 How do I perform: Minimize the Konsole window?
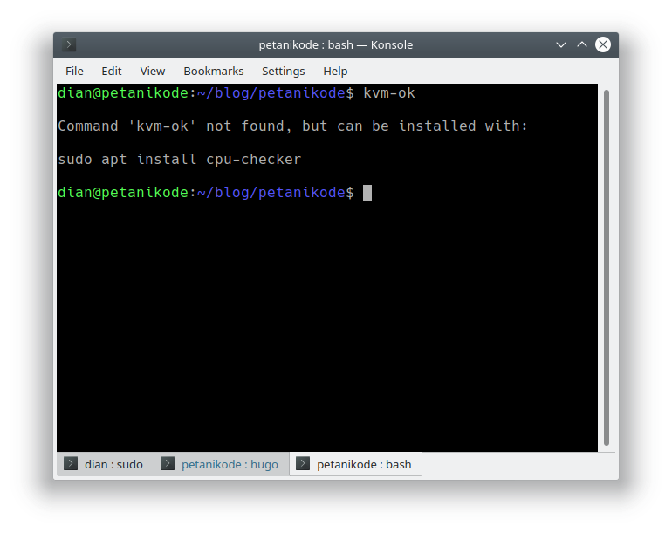pos(561,44)
